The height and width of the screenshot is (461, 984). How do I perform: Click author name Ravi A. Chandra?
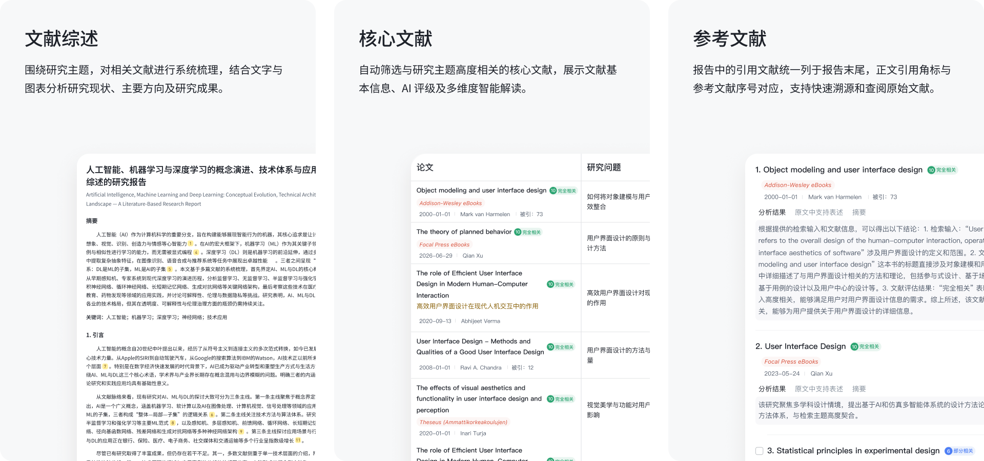coord(481,368)
